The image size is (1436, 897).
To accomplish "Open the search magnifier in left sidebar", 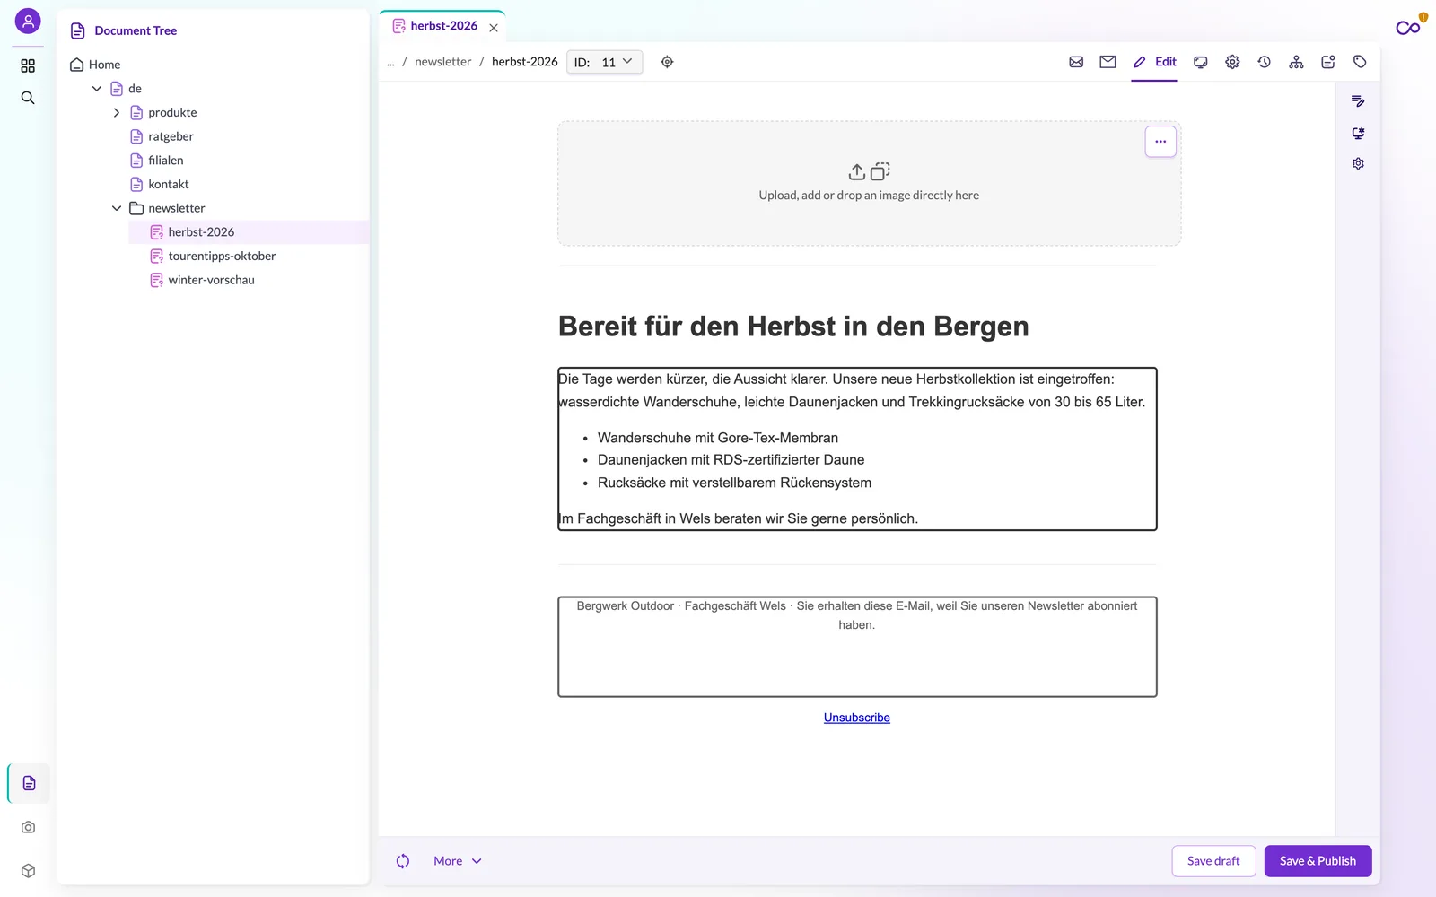I will (28, 98).
